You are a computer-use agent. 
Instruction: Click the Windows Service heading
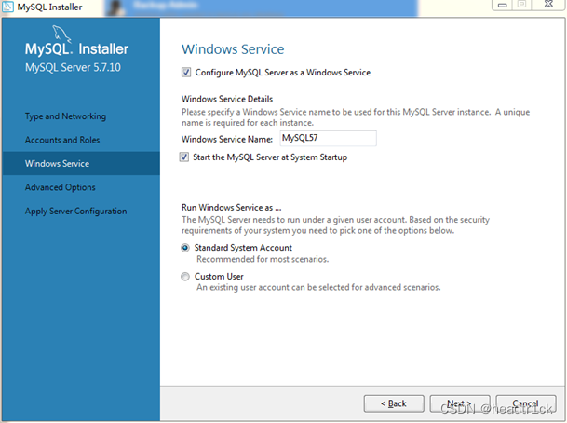[x=233, y=49]
